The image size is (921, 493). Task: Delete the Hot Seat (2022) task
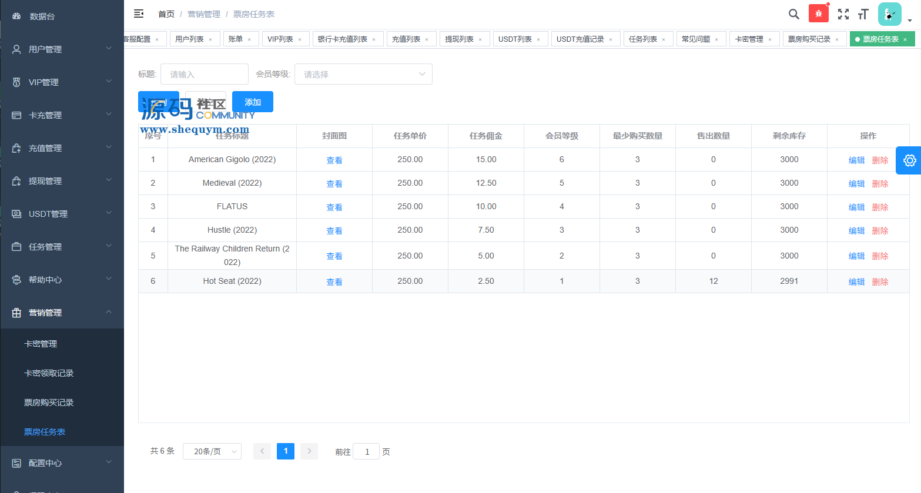(880, 281)
